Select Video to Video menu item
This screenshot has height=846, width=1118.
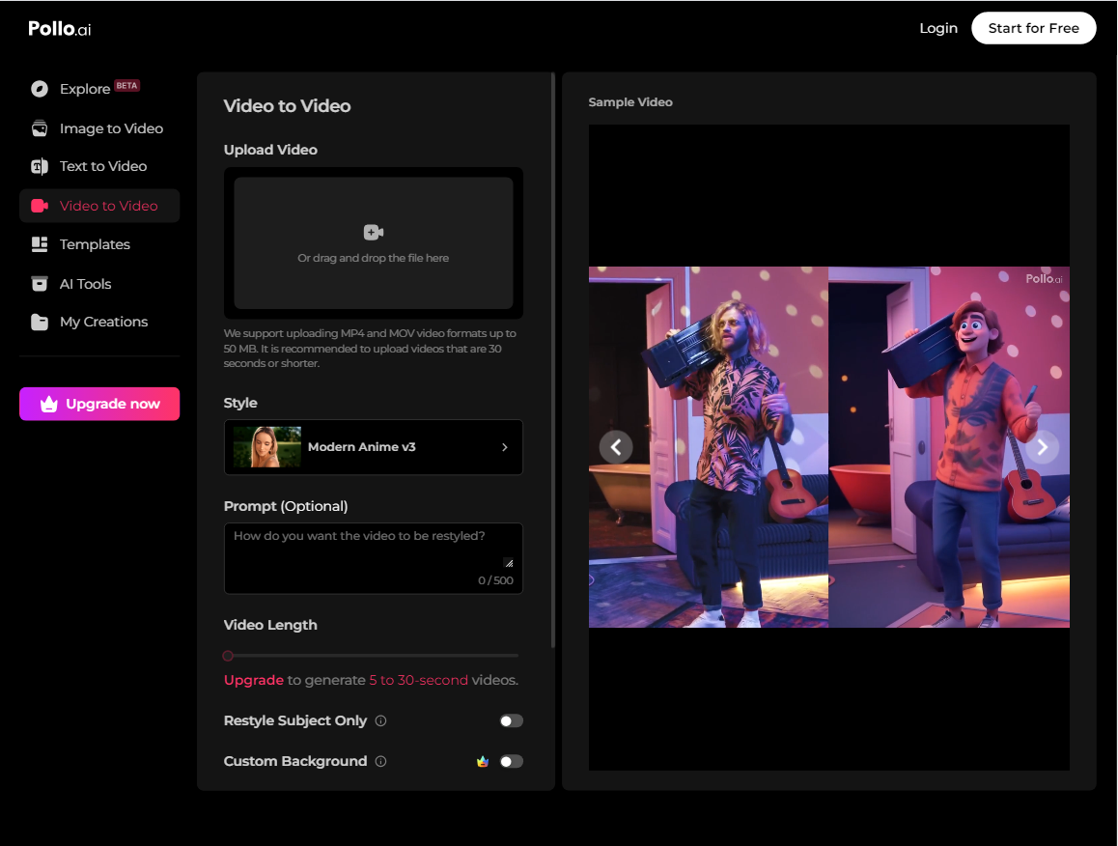click(x=99, y=206)
